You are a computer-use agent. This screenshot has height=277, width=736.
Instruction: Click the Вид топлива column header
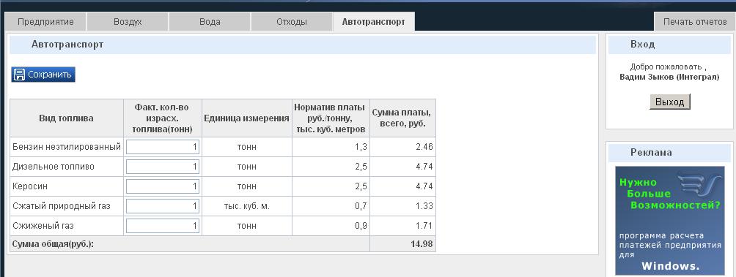67,118
